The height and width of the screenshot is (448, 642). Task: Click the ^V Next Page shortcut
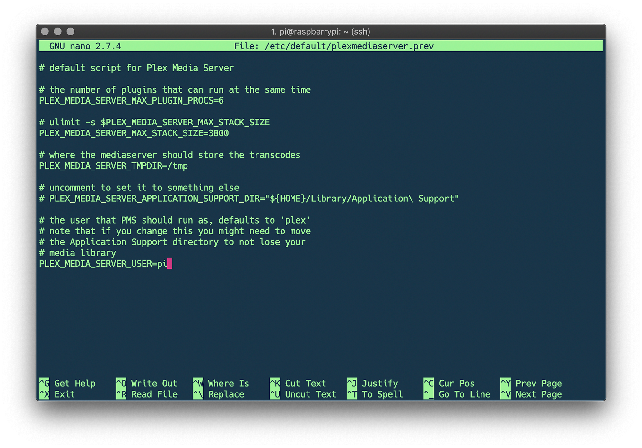click(x=531, y=394)
